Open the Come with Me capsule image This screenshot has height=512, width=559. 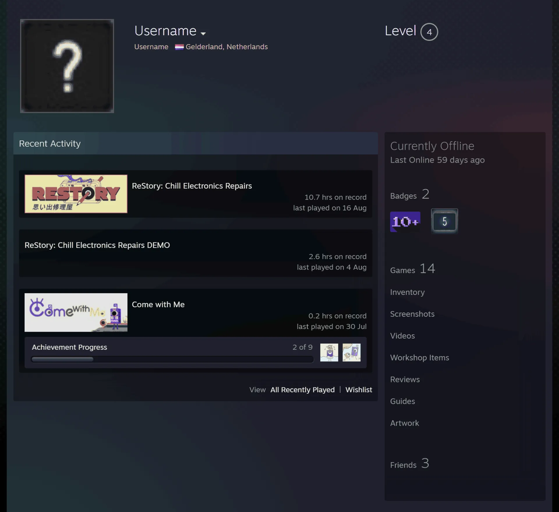coord(76,312)
